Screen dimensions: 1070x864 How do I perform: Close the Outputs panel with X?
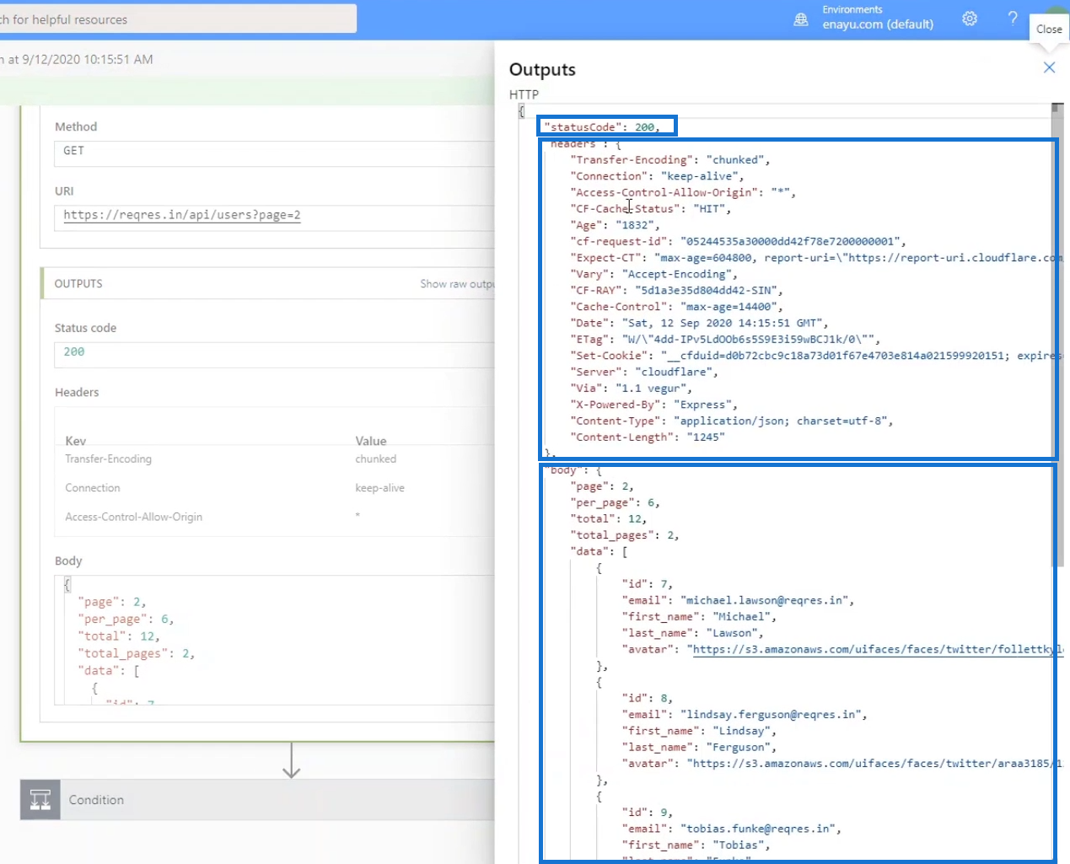click(x=1049, y=67)
